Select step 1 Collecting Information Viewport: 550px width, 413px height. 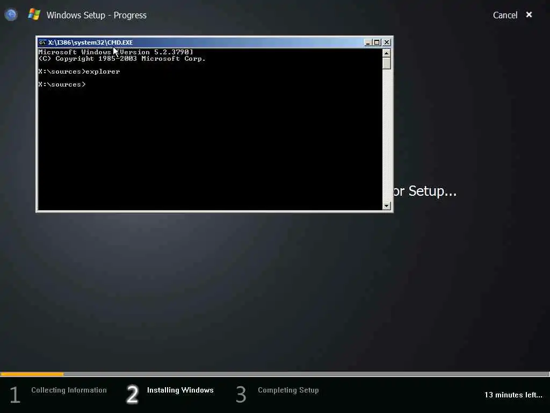click(58, 394)
